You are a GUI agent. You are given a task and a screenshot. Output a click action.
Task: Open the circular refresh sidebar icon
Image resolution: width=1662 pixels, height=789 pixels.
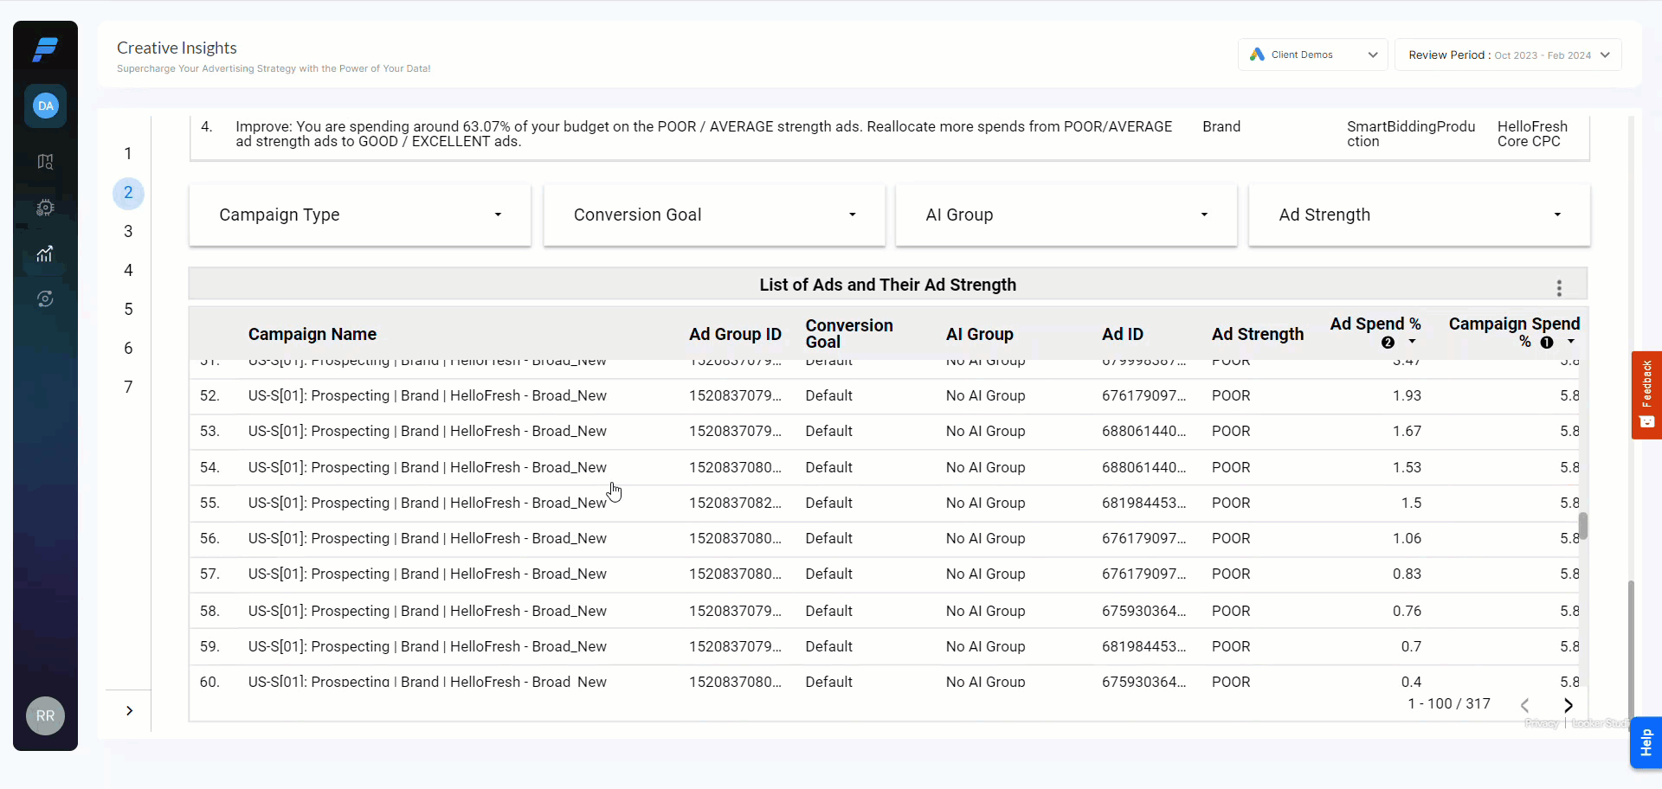click(x=45, y=299)
